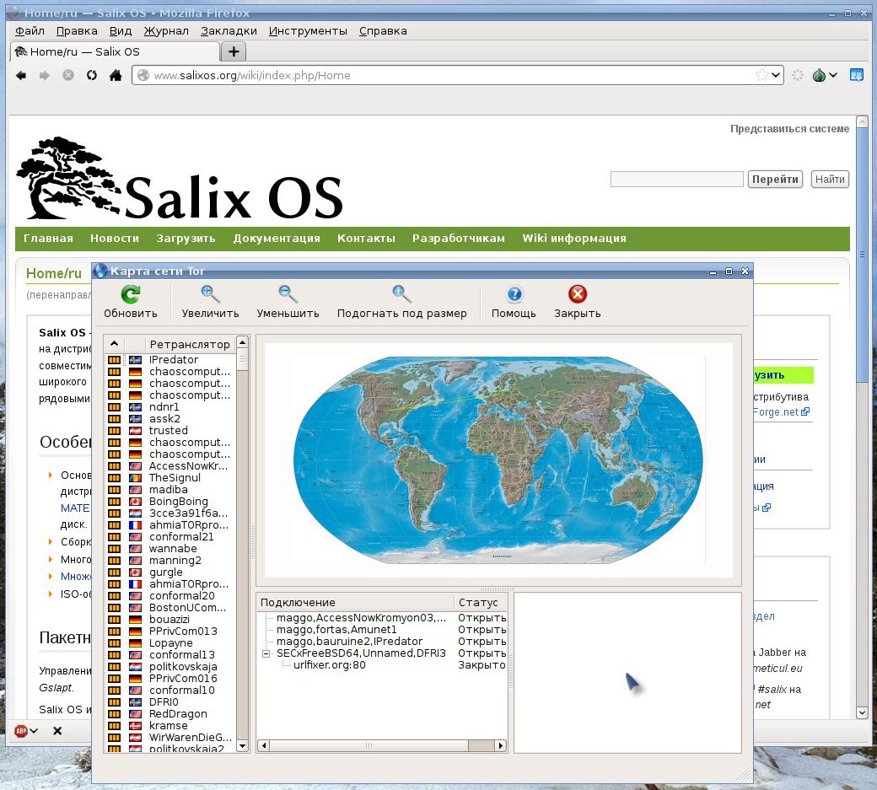Click the relay list vertical scrollbar thumb
The height and width of the screenshot is (790, 877).
point(242,360)
